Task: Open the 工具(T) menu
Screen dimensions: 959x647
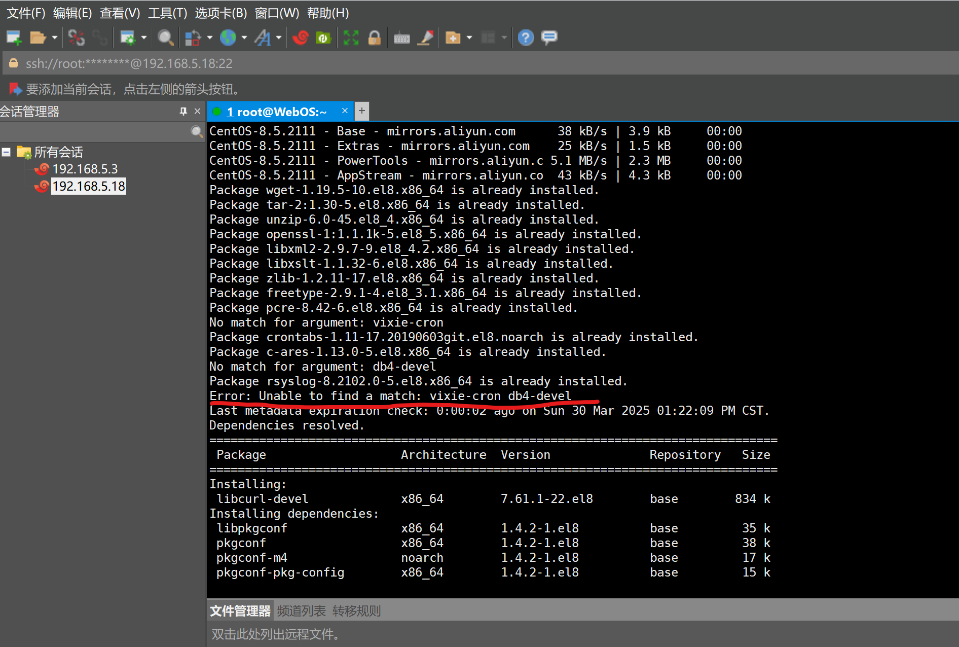Action: [x=167, y=13]
